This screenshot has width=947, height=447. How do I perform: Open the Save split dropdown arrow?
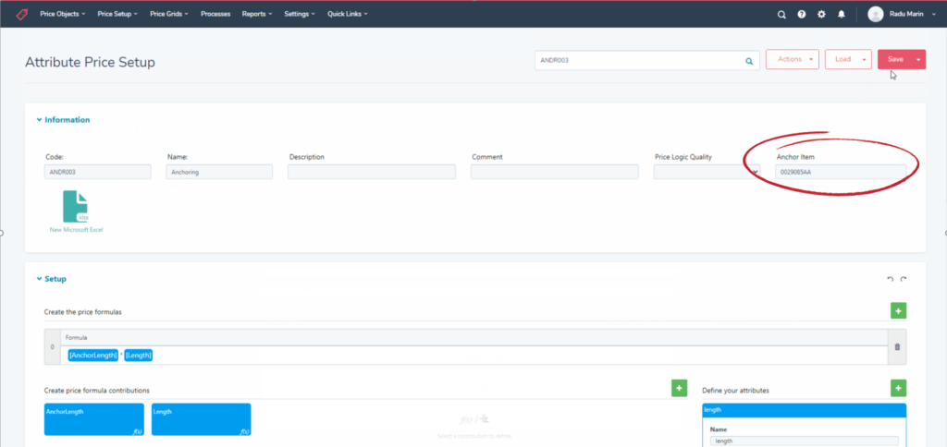click(x=918, y=59)
